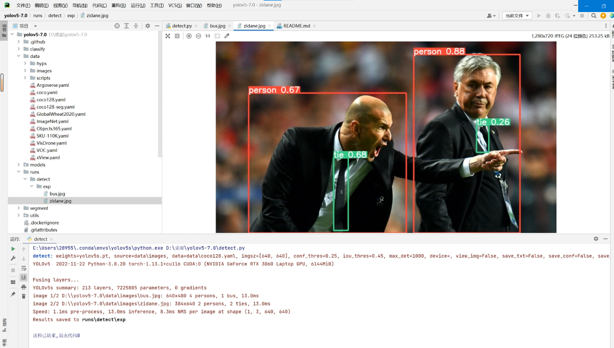The width and height of the screenshot is (614, 348).
Task: Toggle soft-wrap in Run console
Action: click(24, 268)
